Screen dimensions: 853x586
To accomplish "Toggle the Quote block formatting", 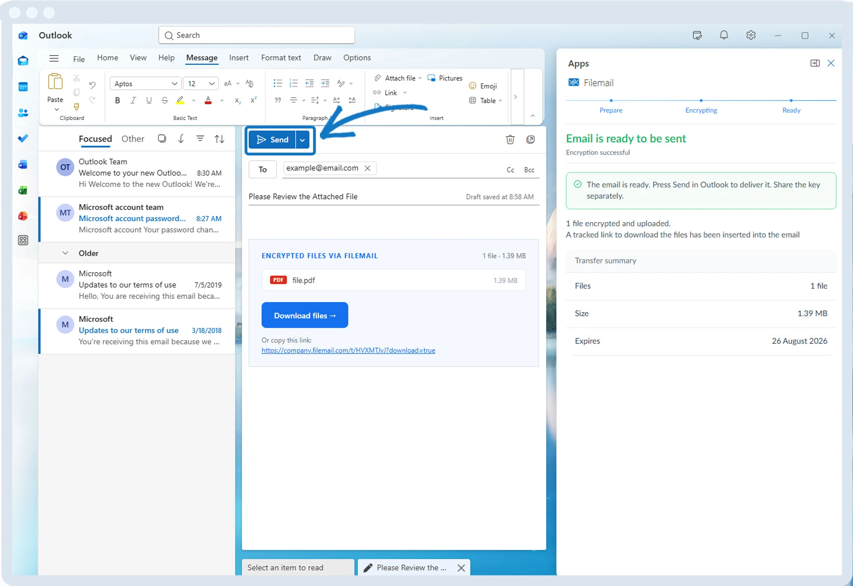I will (x=278, y=100).
